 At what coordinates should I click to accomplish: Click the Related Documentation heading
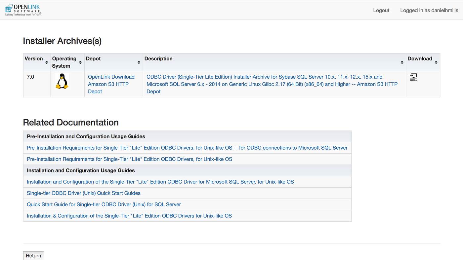[71, 122]
